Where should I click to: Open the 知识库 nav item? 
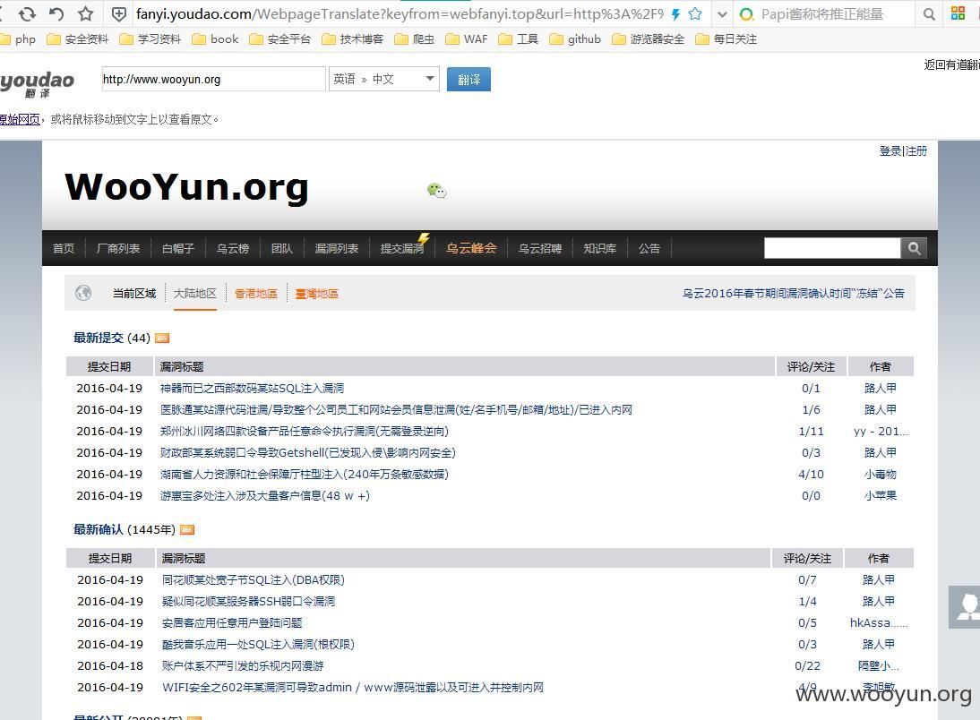point(600,249)
